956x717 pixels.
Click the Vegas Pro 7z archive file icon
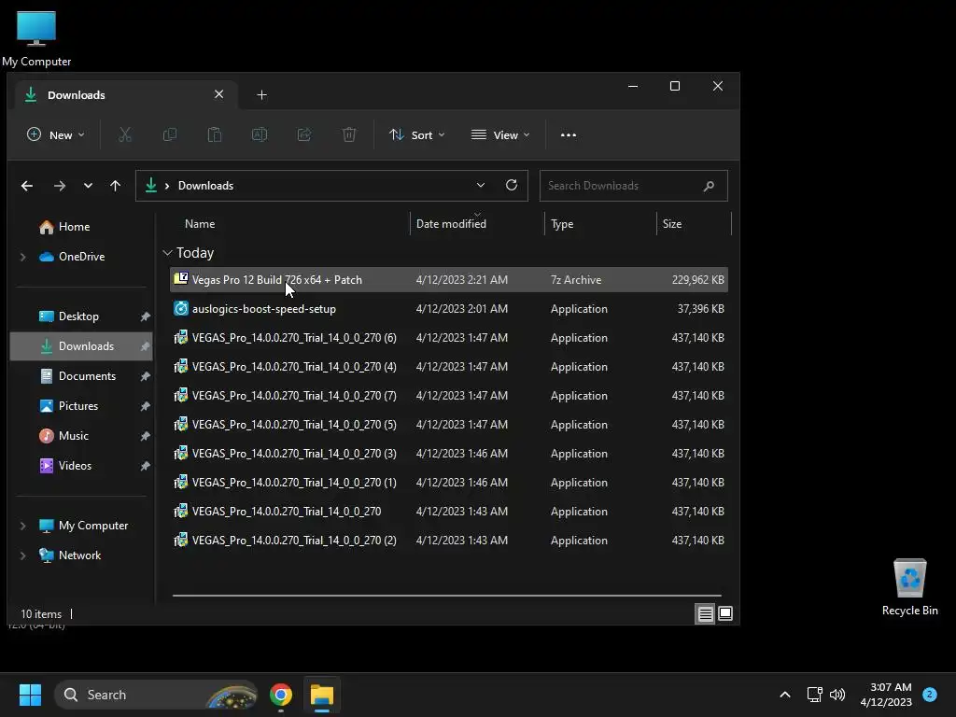[x=181, y=279]
